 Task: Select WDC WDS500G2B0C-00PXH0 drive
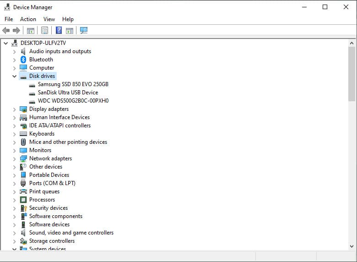coord(73,101)
